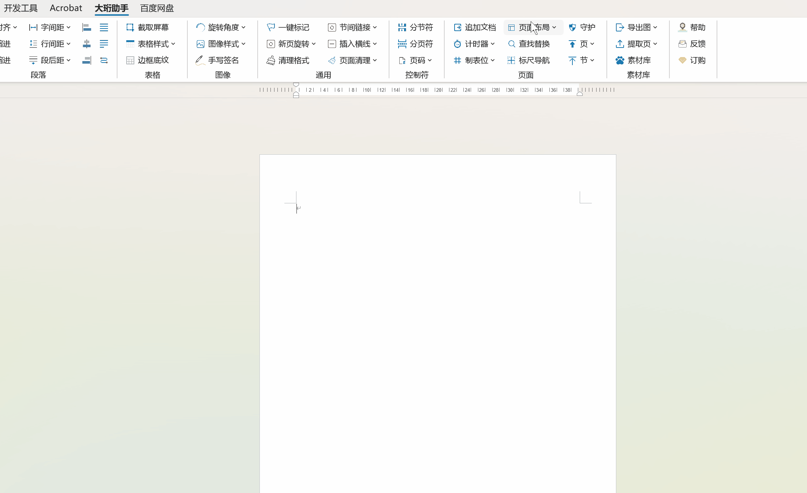Screen dimensions: 807x493
Task: Open the 导出图 (export image) tool
Action: point(636,27)
